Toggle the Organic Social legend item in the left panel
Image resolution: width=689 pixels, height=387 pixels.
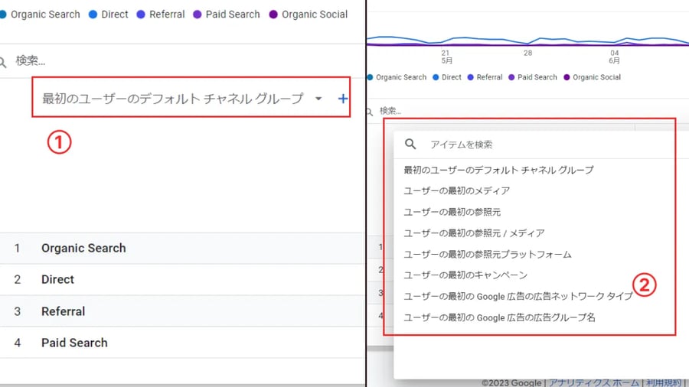pos(309,15)
